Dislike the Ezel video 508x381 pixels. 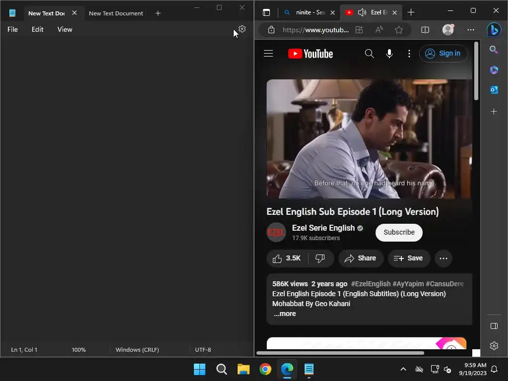[x=320, y=258]
